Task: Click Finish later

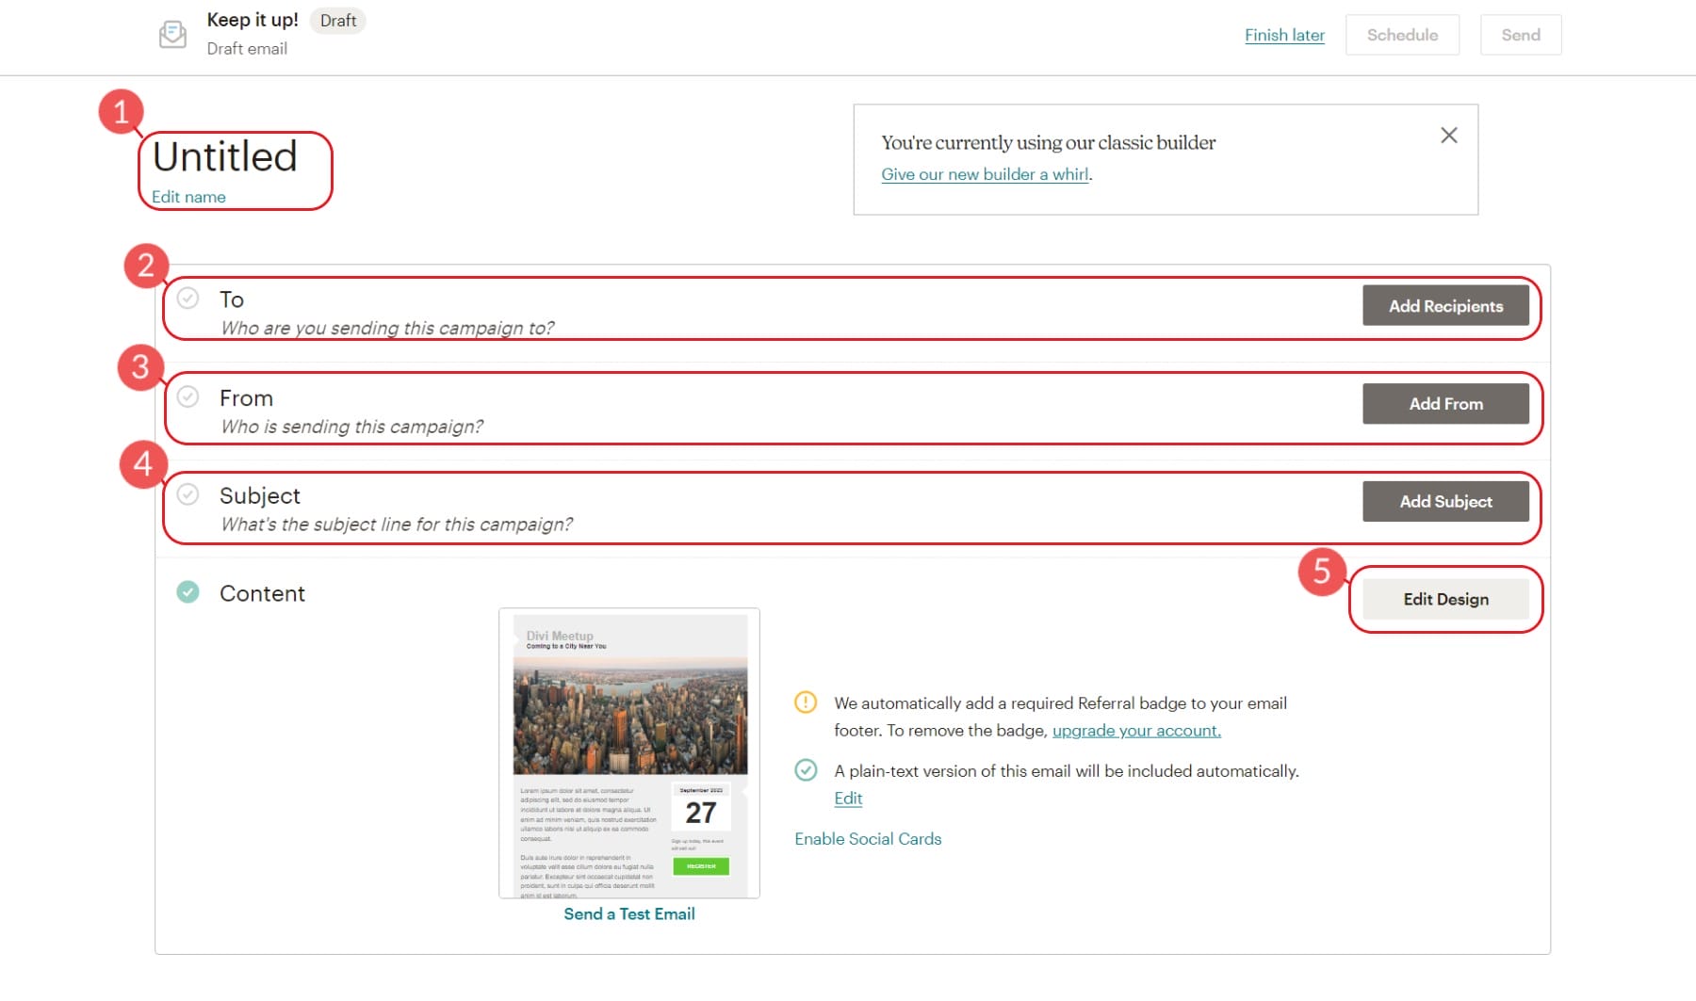Action: tap(1284, 34)
